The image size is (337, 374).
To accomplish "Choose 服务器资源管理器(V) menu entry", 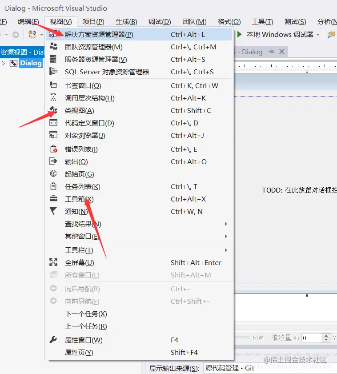I will tap(139, 60).
